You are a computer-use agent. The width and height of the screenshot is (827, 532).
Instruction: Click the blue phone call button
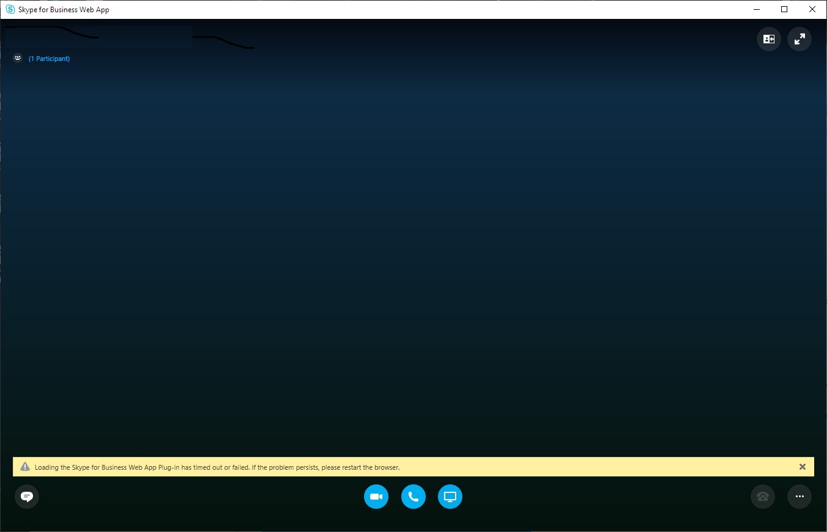(x=413, y=497)
